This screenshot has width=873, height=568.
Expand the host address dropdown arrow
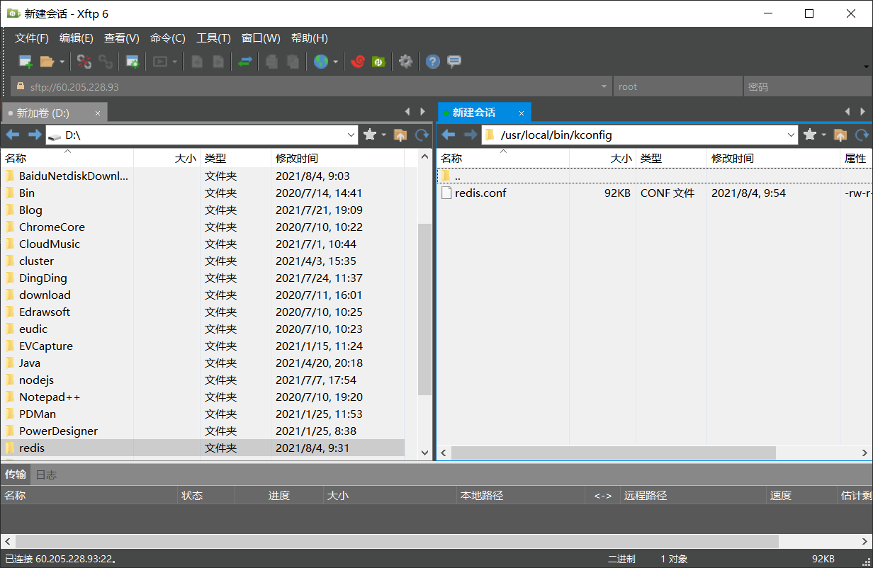604,86
